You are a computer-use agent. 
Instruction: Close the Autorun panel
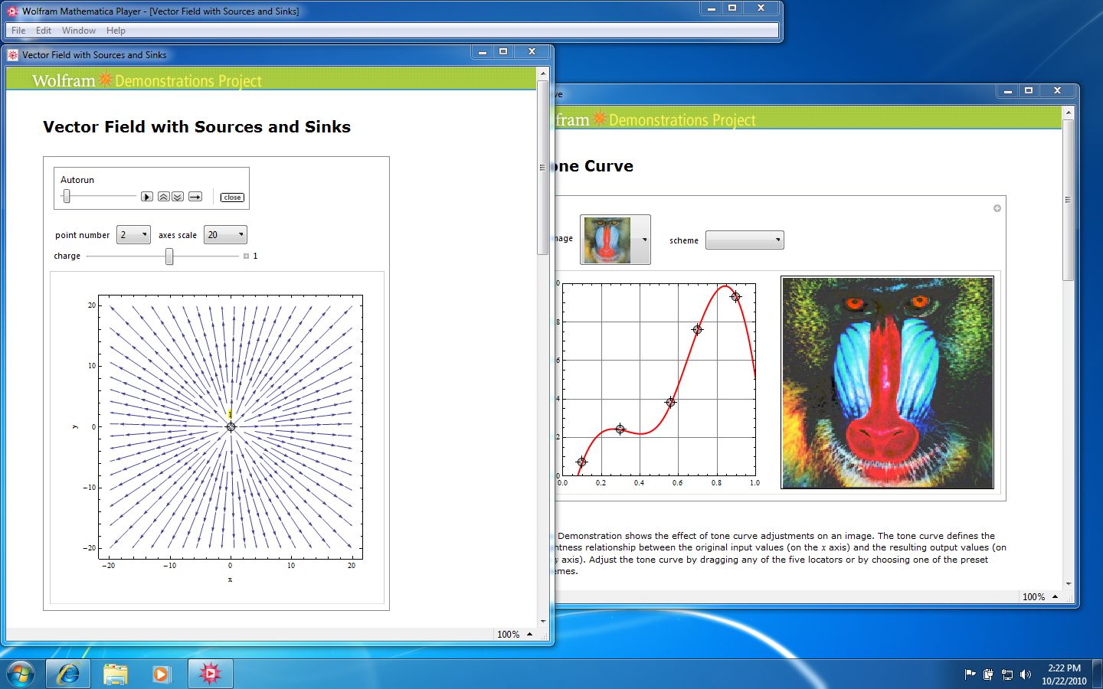pos(232,198)
